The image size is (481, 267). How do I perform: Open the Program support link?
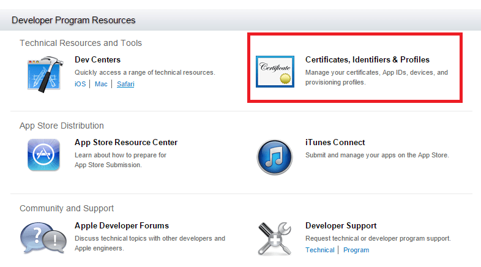[x=356, y=250]
